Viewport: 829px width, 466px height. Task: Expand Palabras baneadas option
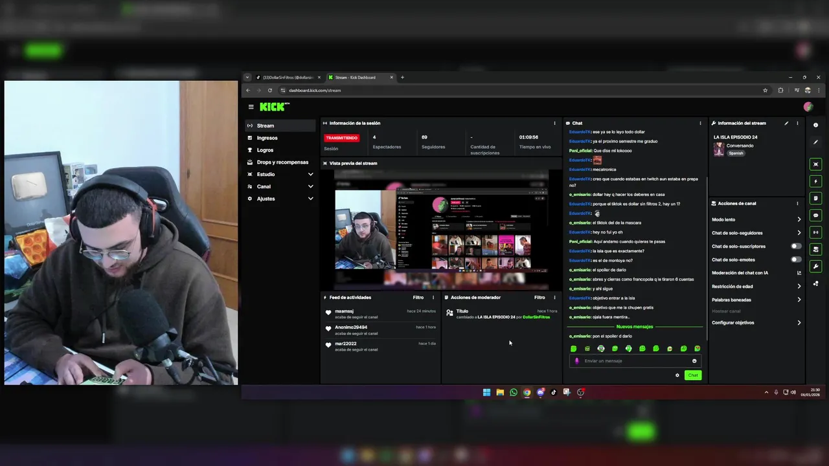pyautogui.click(x=756, y=300)
